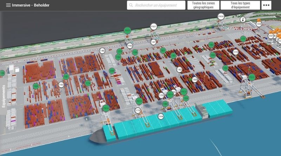The width and height of the screenshot is (281, 156).
Task: Click green equipment marker 166
Action: [36, 86]
